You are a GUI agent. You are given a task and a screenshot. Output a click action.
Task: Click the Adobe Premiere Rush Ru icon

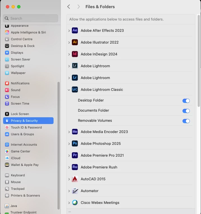point(75,167)
